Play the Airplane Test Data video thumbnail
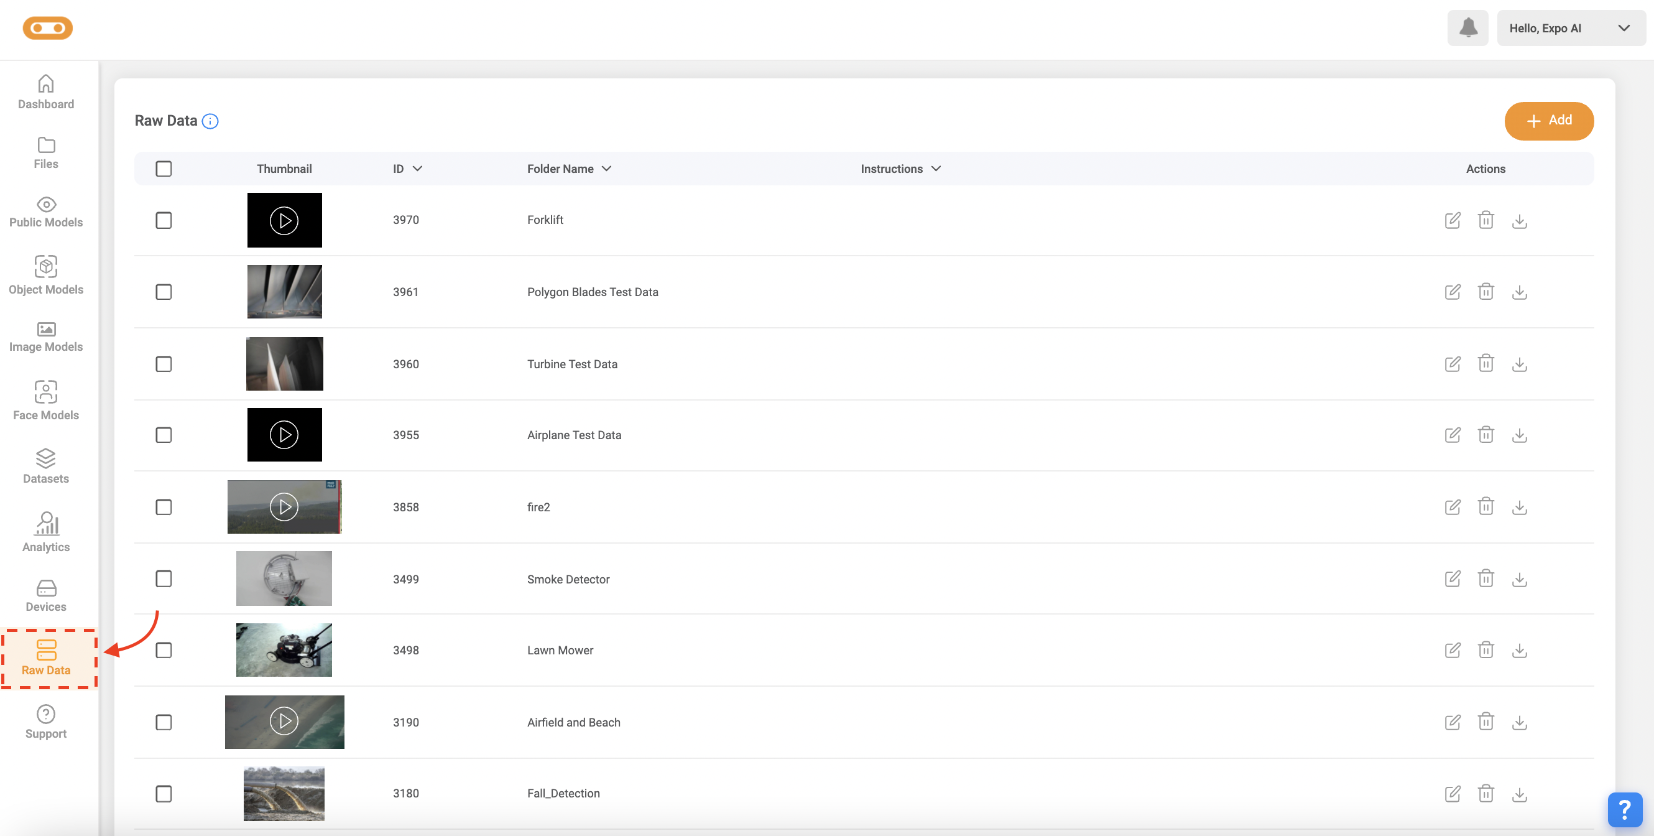This screenshot has width=1654, height=836. pos(284,435)
